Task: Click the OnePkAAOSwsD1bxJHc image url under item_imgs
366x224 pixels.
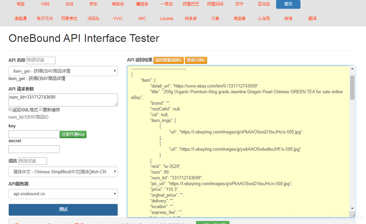Action: (x=236, y=132)
